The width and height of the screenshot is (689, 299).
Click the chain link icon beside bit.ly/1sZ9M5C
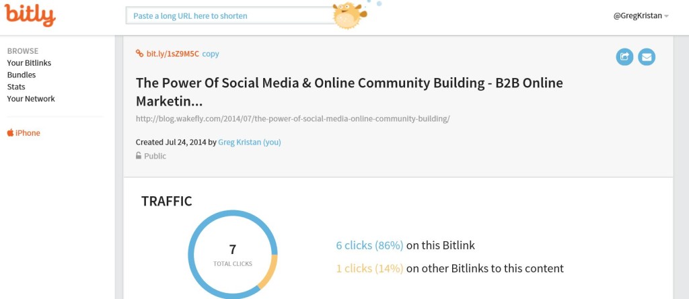(x=140, y=54)
